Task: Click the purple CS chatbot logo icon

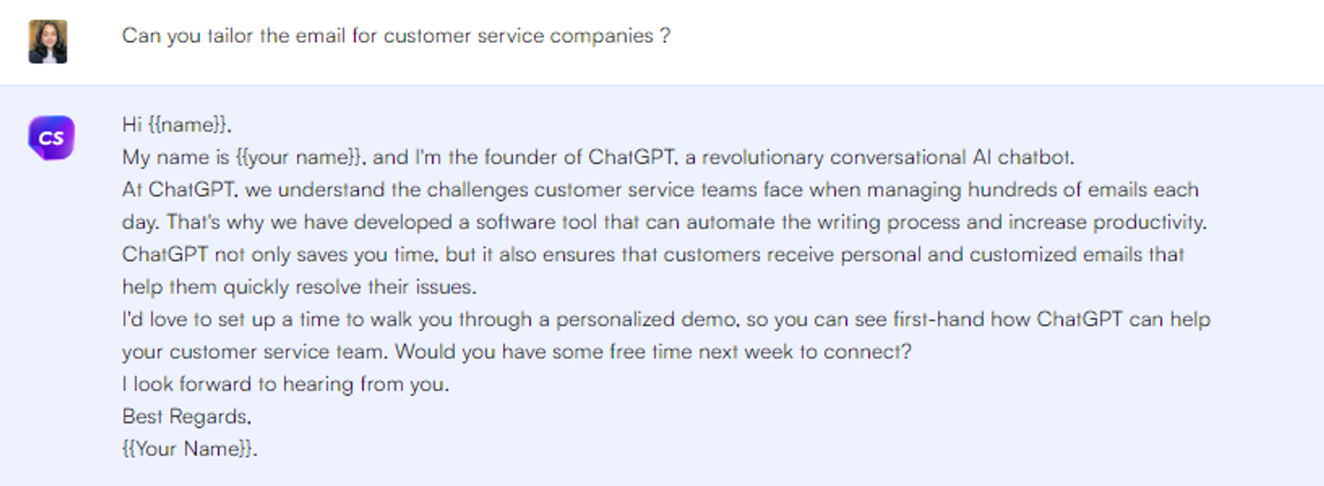Action: (x=51, y=138)
